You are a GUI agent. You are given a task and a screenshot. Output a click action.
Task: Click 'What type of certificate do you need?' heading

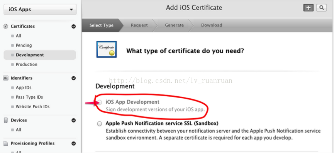pos(185,51)
